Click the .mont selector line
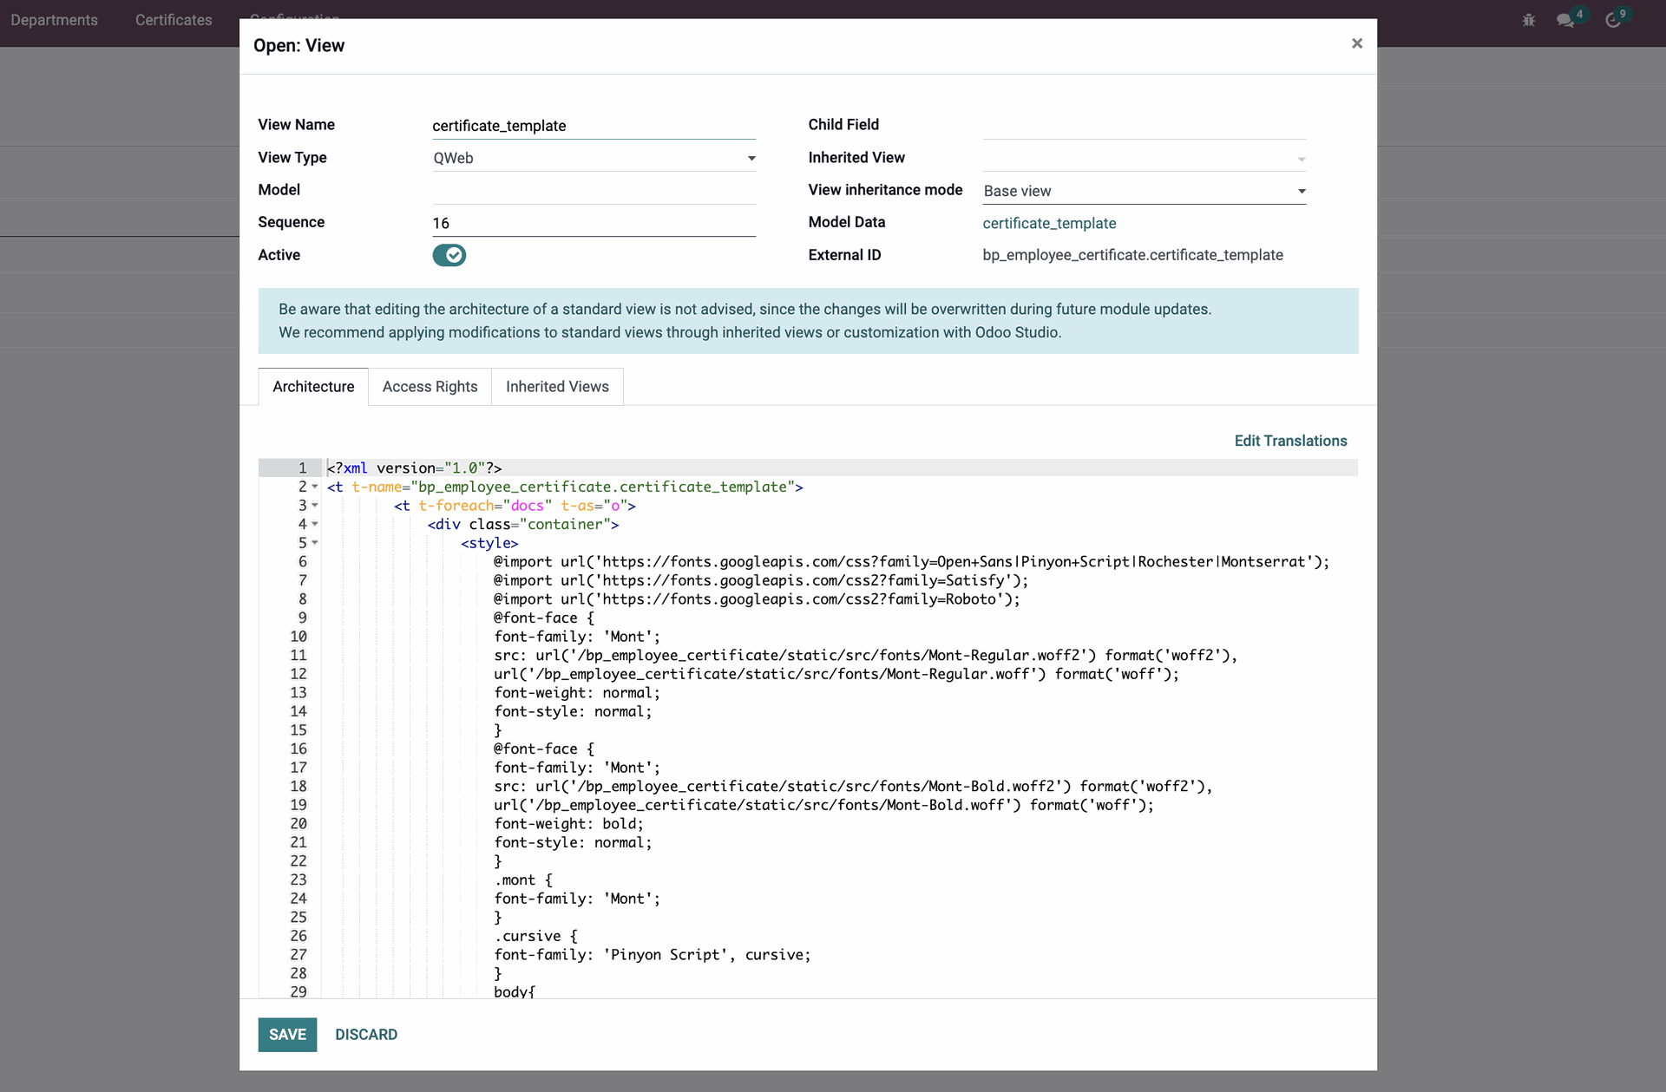The image size is (1666, 1092). (522, 880)
